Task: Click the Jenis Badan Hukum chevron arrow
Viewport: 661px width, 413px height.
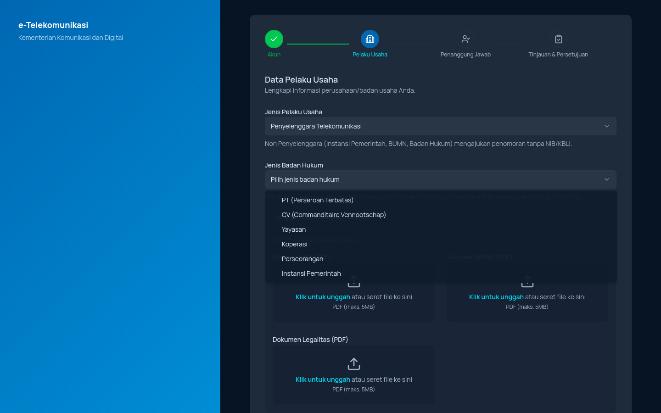Action: coord(607,179)
